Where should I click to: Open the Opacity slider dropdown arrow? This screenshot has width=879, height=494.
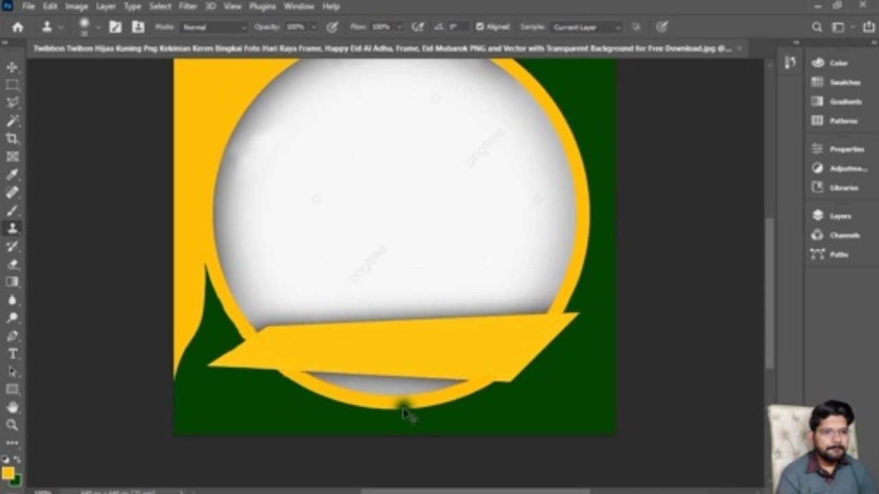point(313,27)
